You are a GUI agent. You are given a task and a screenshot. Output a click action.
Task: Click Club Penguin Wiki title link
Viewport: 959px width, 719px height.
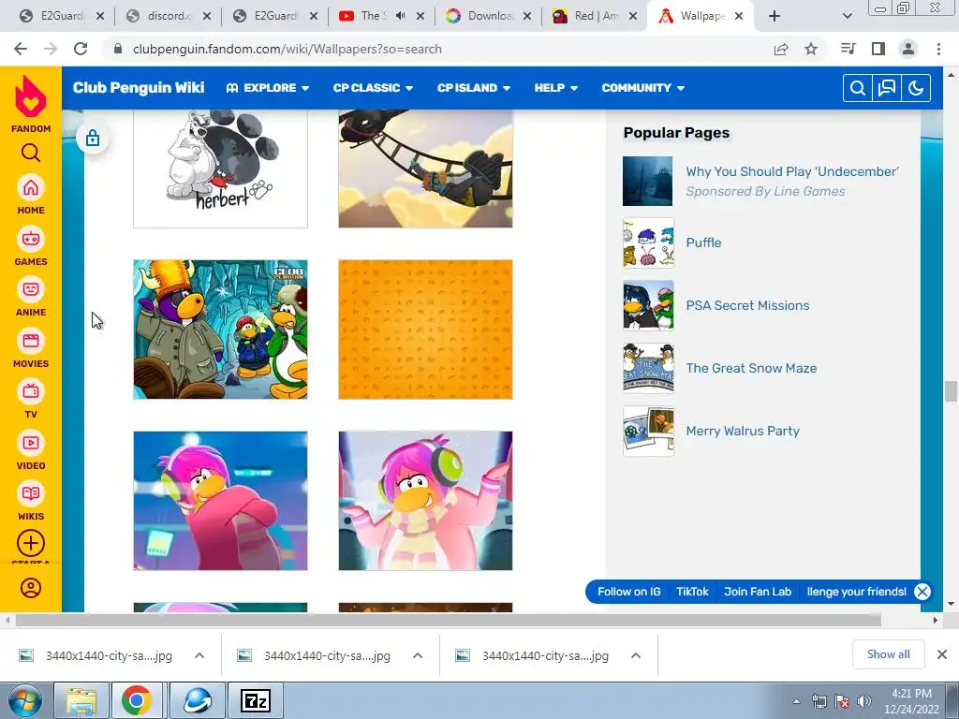click(139, 87)
